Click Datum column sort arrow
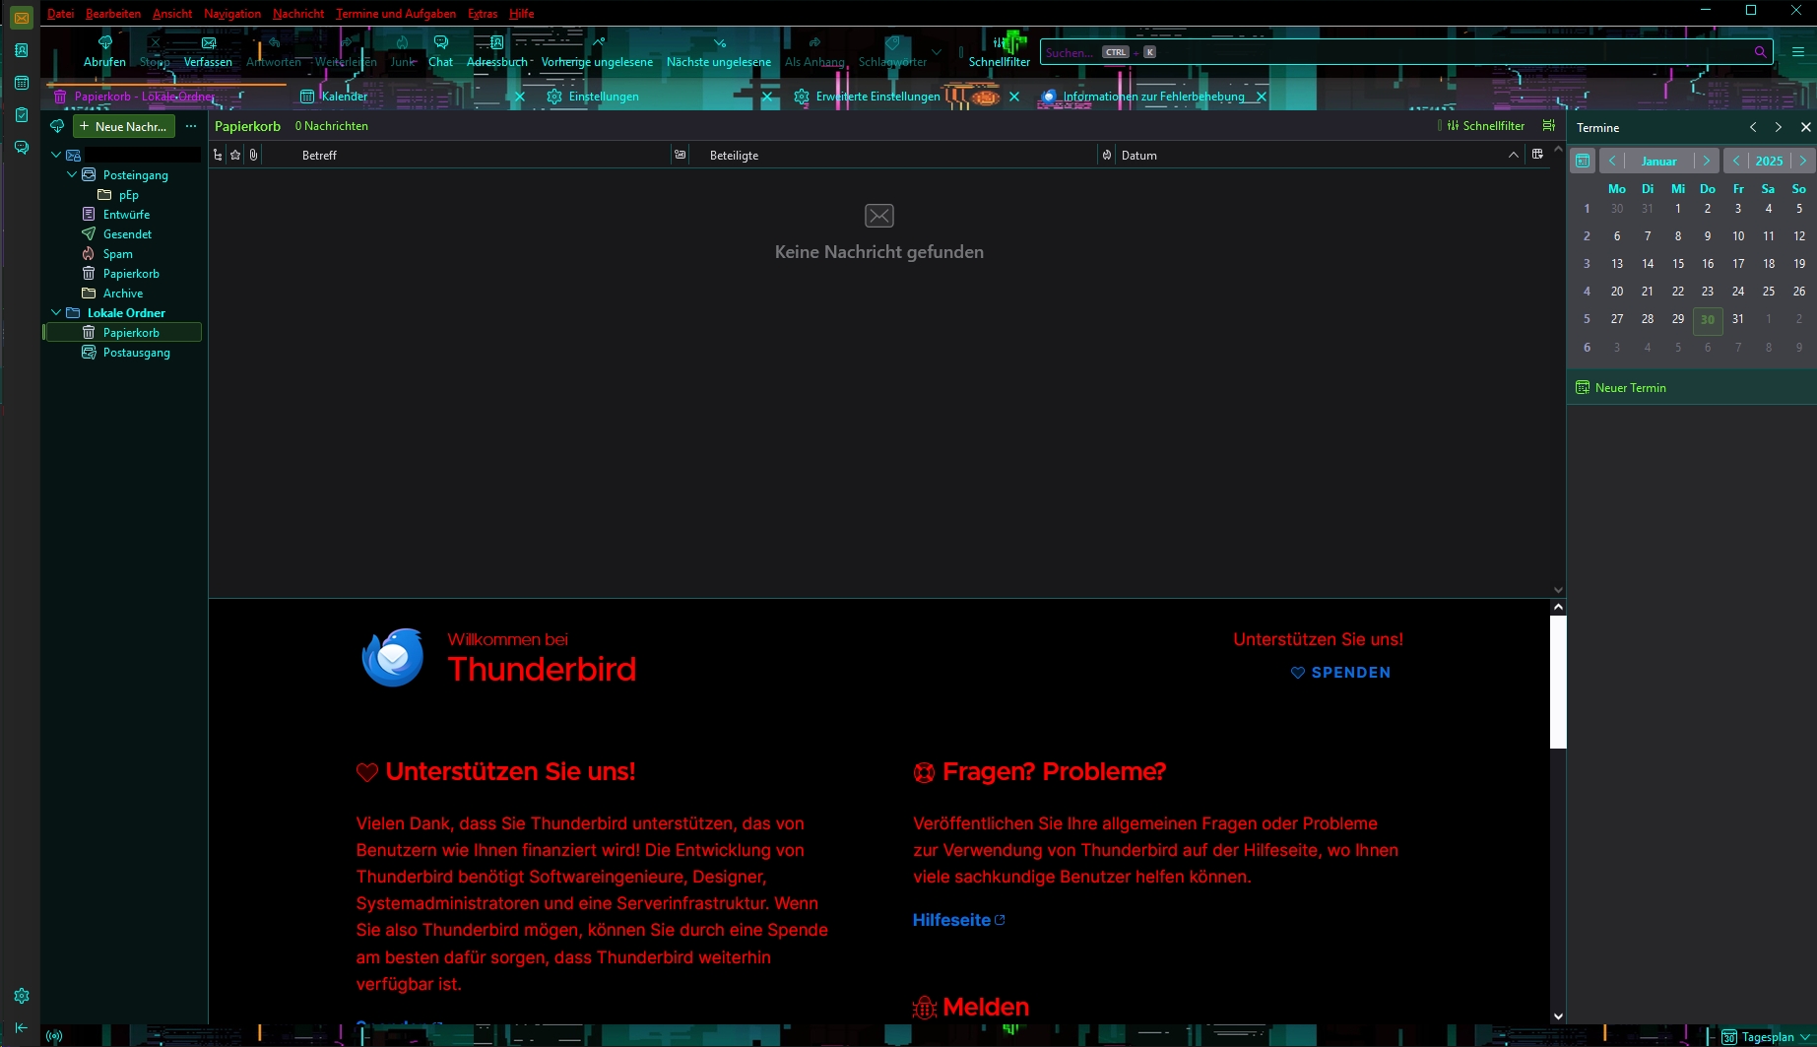Viewport: 1817px width, 1047px height. click(x=1513, y=155)
